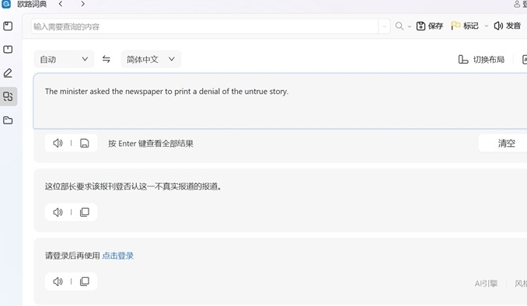Click the 请登录后再使用 text

click(x=72, y=256)
